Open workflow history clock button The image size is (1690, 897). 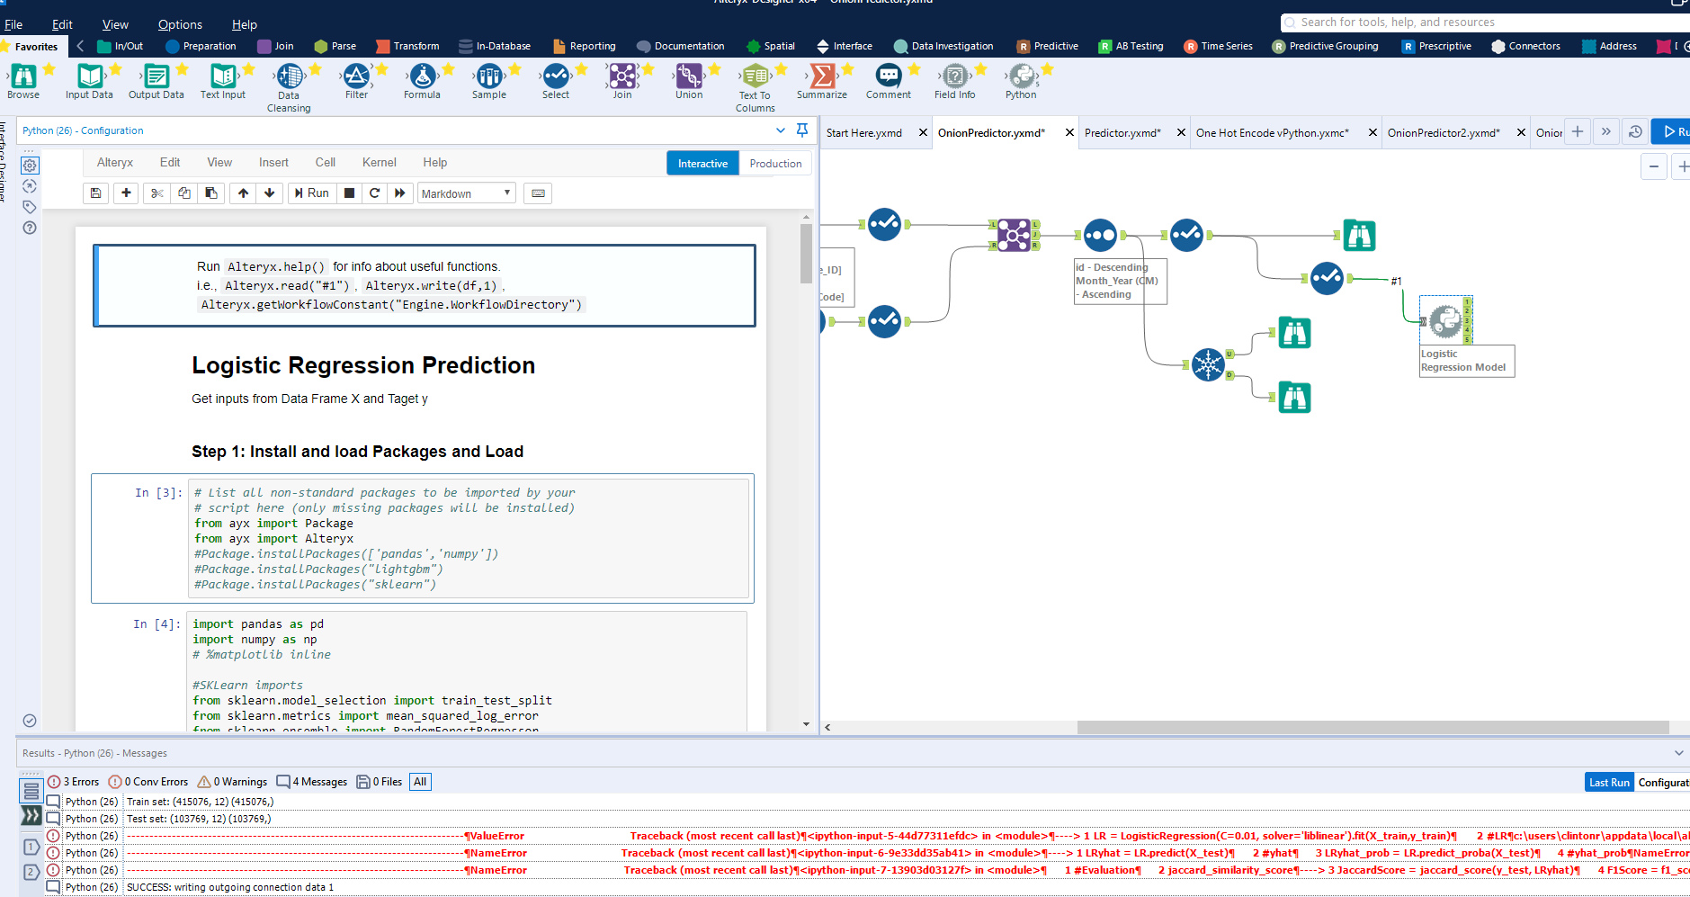click(1635, 132)
